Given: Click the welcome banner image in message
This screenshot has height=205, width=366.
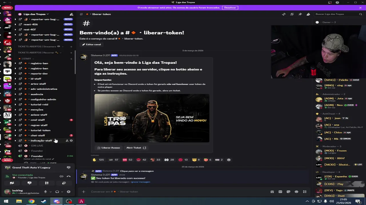Looking at the screenshot, I should pyautogui.click(x=152, y=118).
